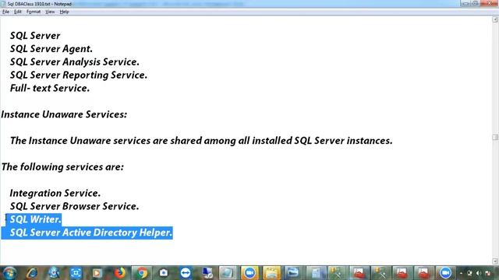
Task: Click the Windows Start orb
Action: (x=9, y=273)
